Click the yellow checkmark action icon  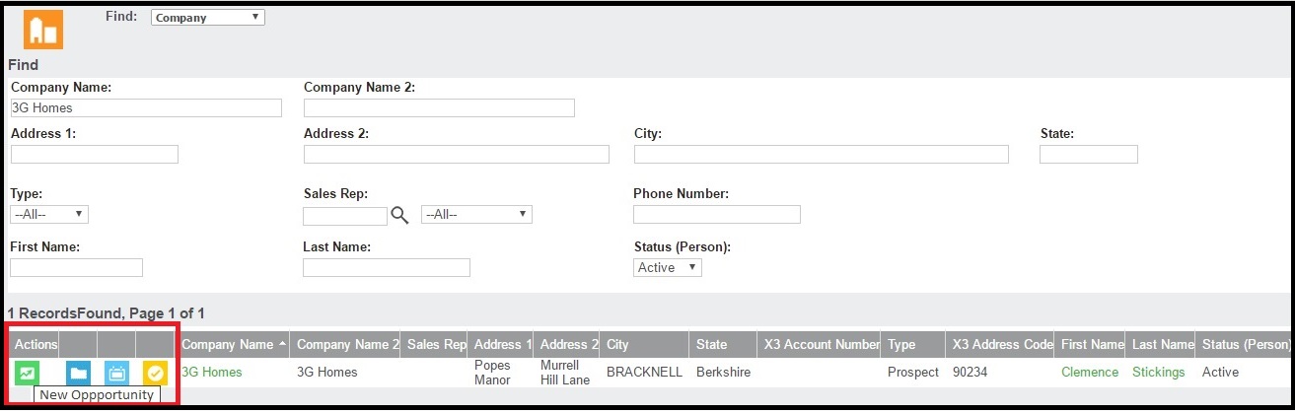(x=155, y=373)
